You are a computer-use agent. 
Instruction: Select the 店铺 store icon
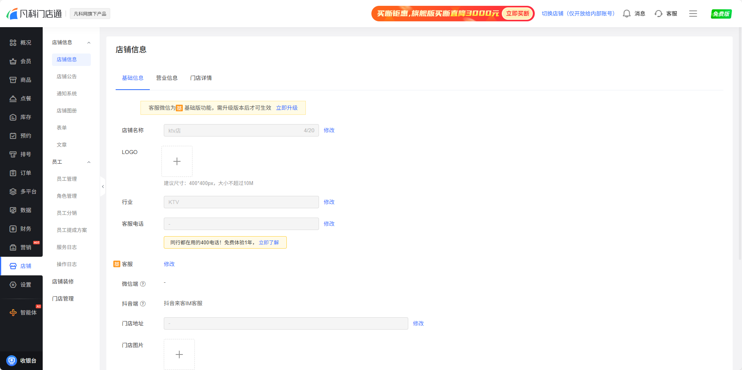[13, 266]
